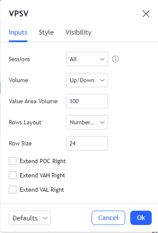
Task: Toggle Extend VAH Right checkbox
Action: tap(13, 175)
